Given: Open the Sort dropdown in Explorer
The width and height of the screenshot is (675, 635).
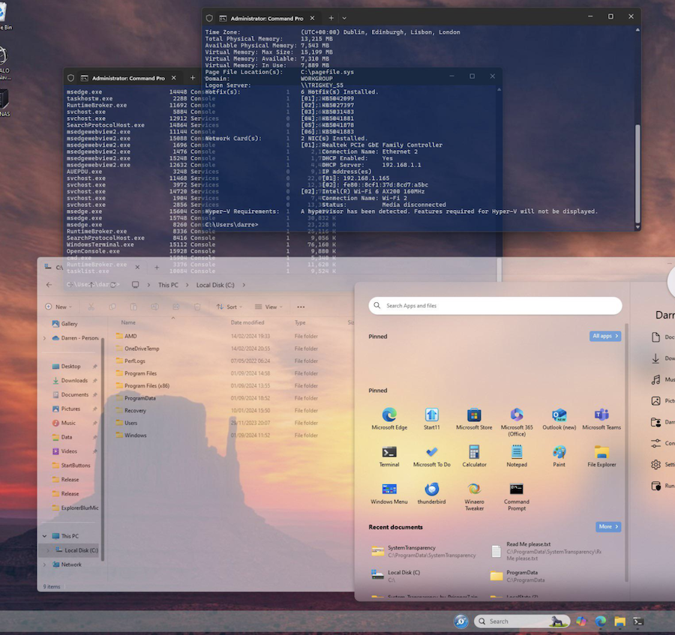Looking at the screenshot, I should tap(229, 307).
